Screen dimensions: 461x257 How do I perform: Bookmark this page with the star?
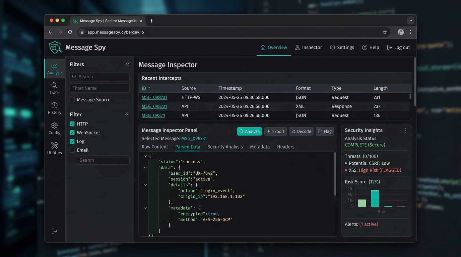385,32
